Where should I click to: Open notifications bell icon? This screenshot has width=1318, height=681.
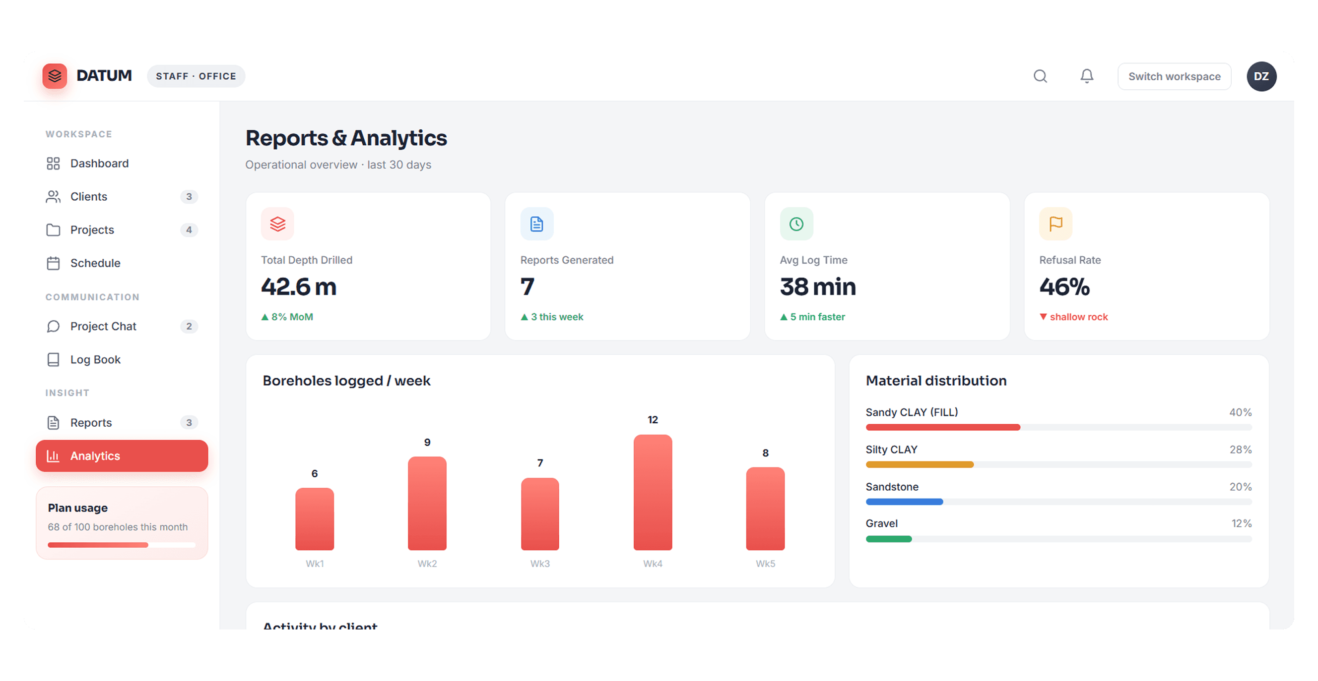[x=1087, y=76]
